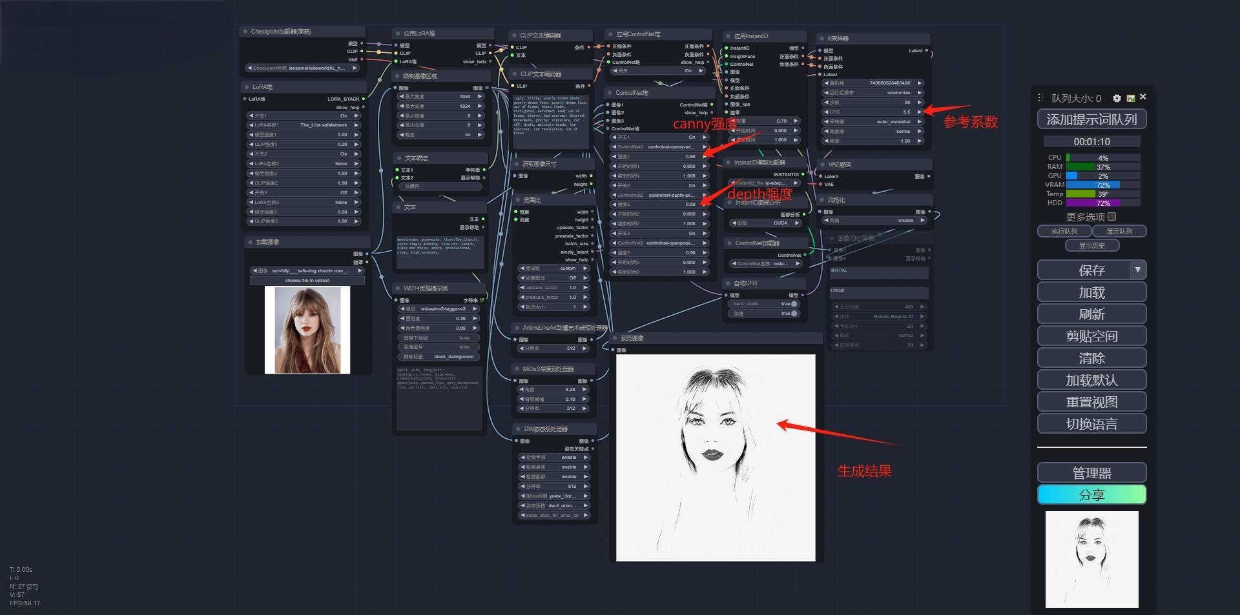Open the 采样器 euler_ancestral dropdown
The width and height of the screenshot is (1240, 615).
tap(873, 122)
